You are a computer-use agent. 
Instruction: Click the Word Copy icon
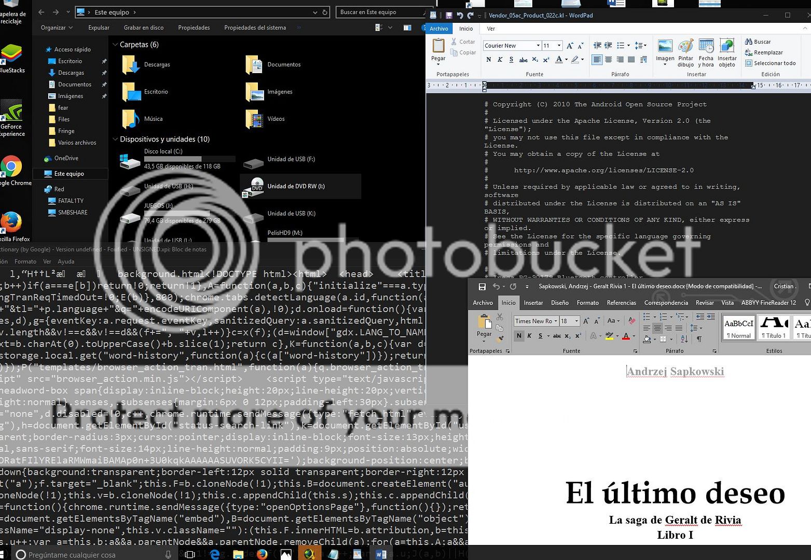coord(500,328)
